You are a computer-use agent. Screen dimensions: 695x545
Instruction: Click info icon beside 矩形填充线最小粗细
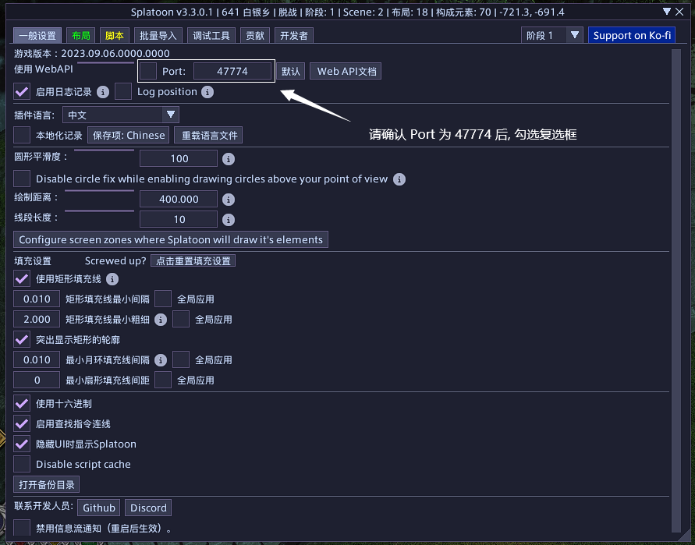[x=161, y=320]
